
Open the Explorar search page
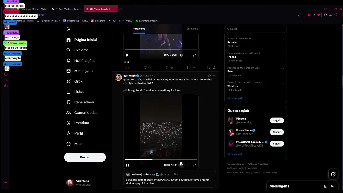coord(77,50)
